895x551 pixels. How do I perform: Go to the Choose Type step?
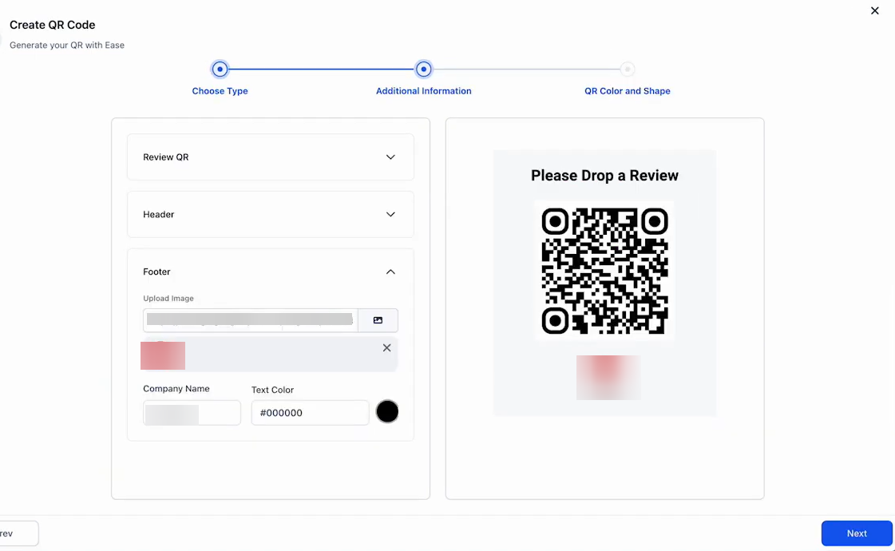point(220,91)
